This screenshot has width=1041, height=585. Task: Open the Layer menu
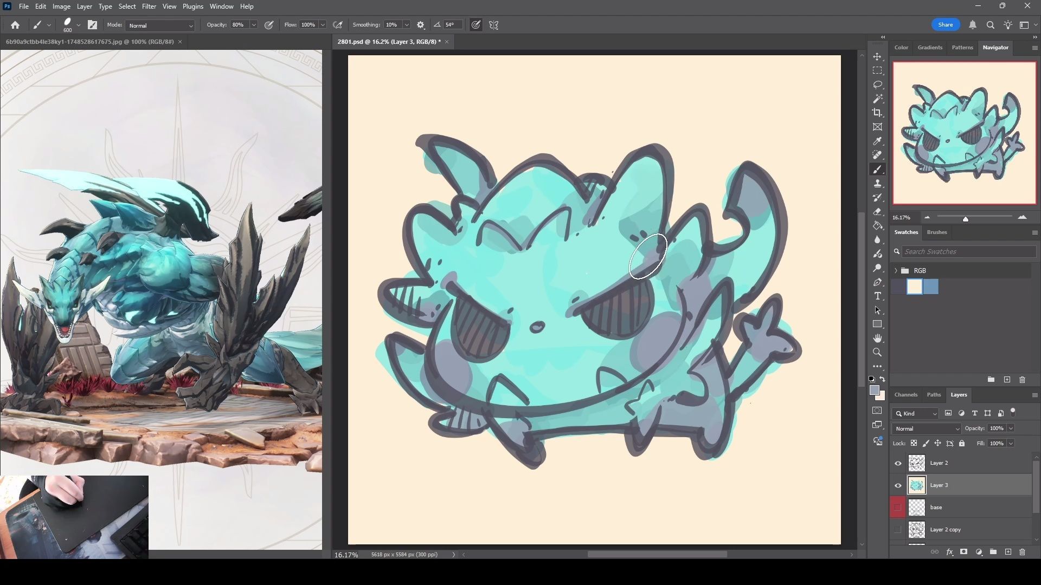click(x=84, y=6)
